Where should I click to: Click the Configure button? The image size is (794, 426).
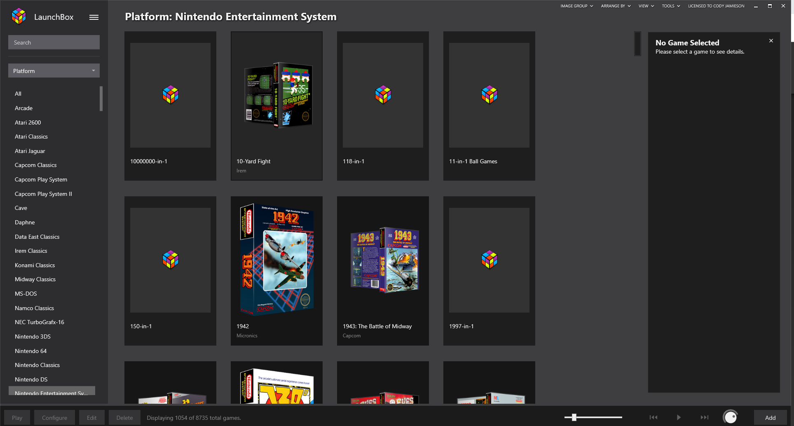[54, 418]
